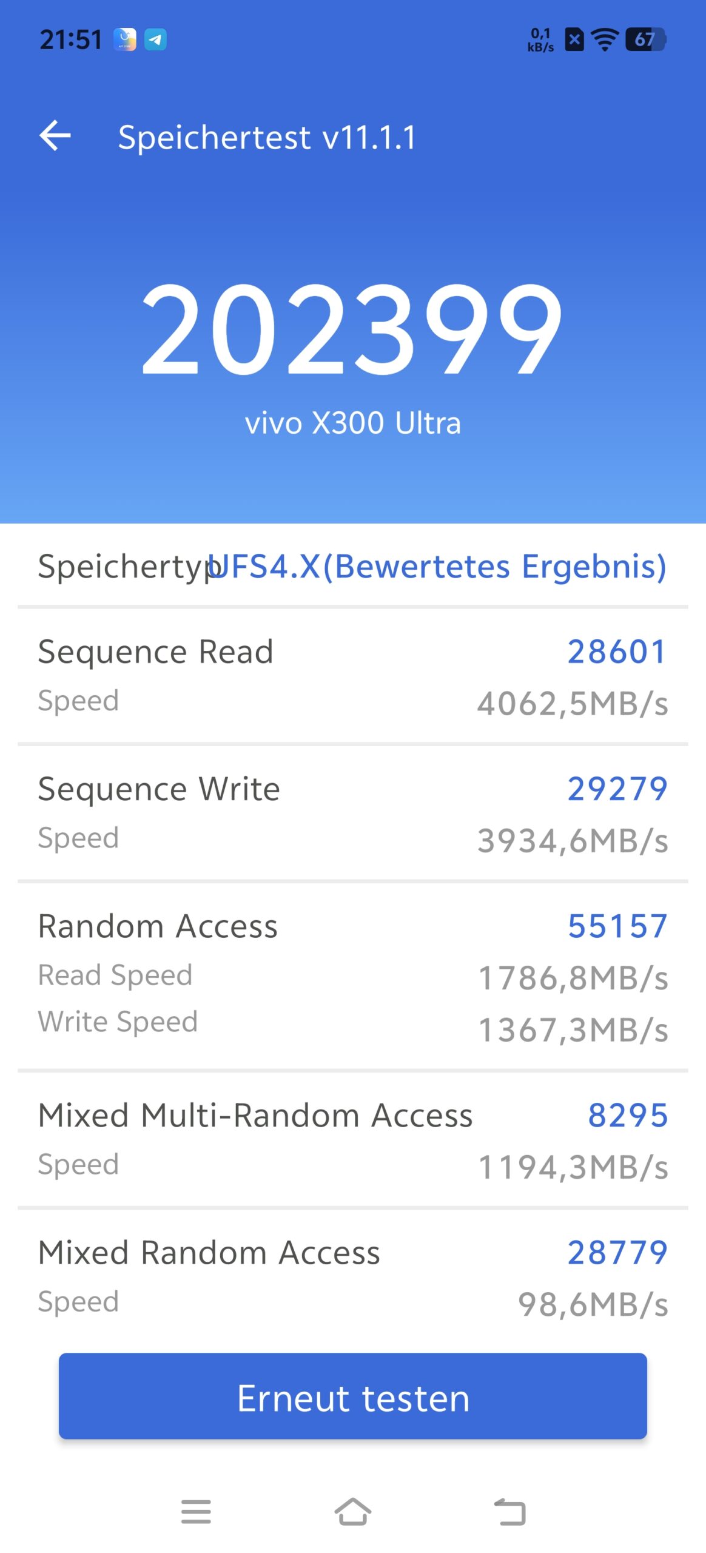Tap the navigation bar back icon
This screenshot has height=1553, width=706.
509,1511
